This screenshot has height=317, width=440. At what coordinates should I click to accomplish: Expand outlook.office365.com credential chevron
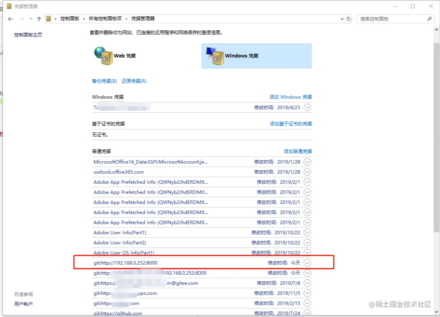pos(308,172)
